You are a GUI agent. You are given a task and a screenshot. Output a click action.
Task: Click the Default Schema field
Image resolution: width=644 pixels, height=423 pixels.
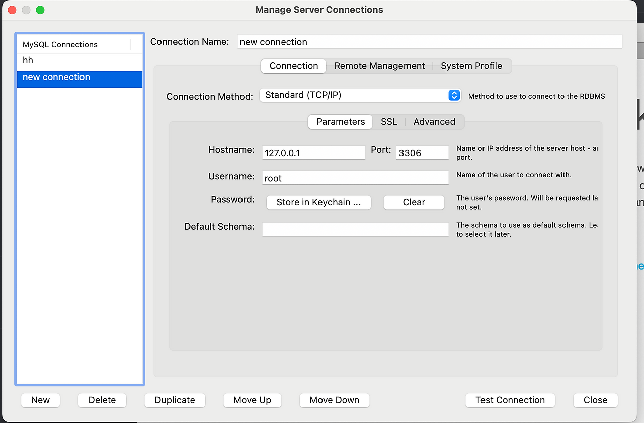coord(355,229)
